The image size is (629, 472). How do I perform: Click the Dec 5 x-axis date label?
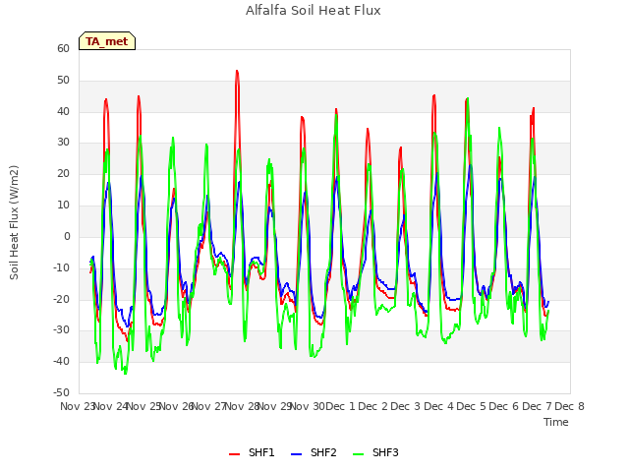click(472, 406)
